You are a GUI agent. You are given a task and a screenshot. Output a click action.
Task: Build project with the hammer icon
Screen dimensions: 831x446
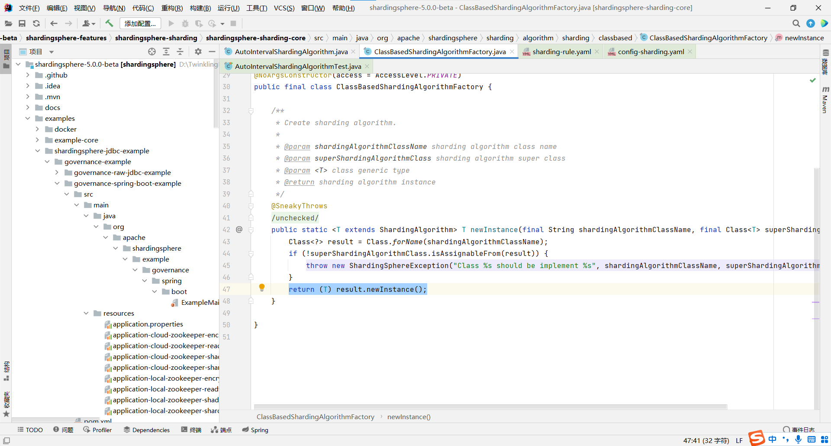(109, 23)
